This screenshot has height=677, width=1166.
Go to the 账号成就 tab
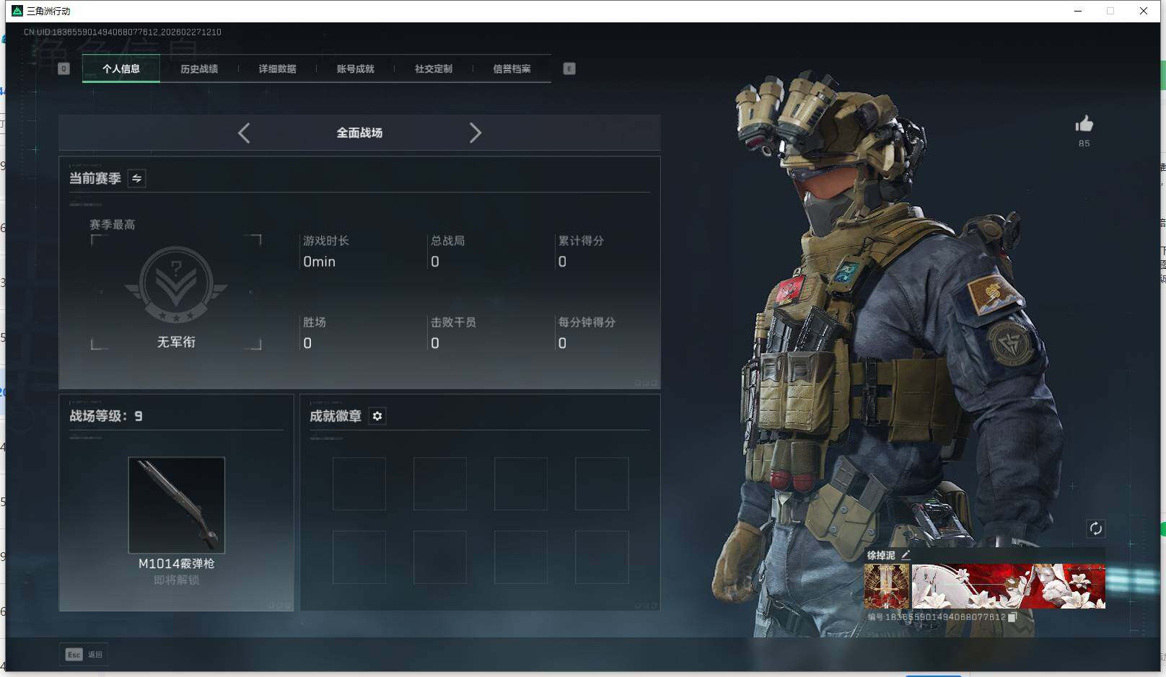pos(356,69)
